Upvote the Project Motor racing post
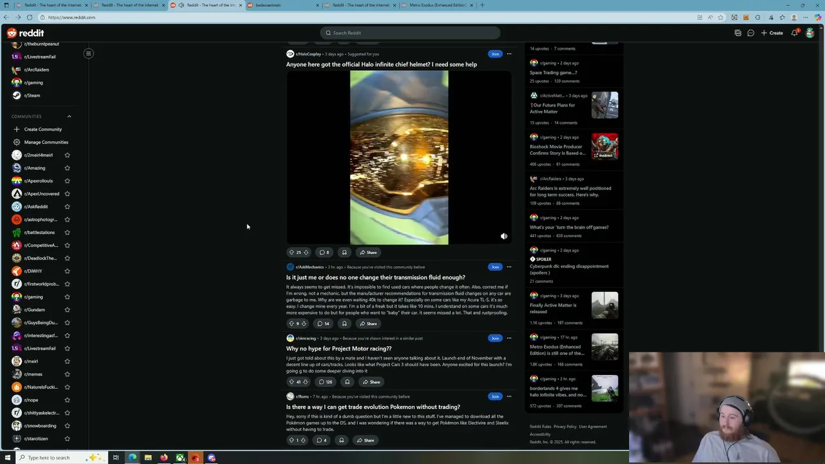 [x=291, y=382]
